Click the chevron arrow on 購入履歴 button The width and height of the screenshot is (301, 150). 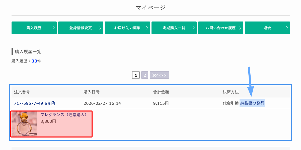(54, 28)
